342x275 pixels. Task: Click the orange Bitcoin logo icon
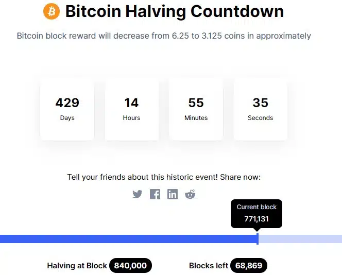[x=52, y=11]
